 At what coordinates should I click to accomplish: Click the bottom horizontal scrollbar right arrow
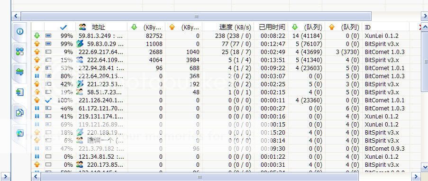point(416,177)
